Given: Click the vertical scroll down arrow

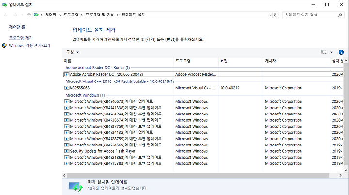Looking at the screenshot, I should [346, 170].
